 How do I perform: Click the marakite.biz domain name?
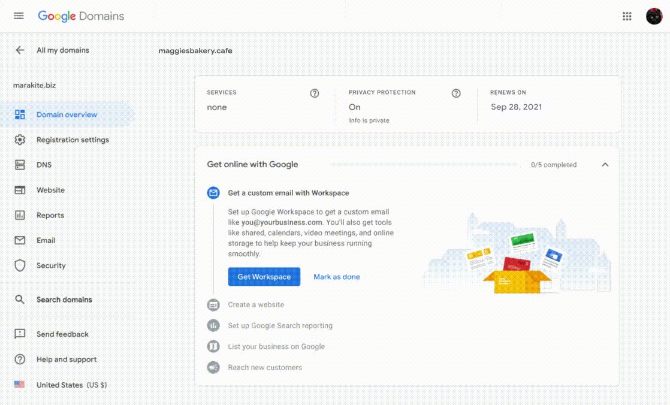tap(34, 85)
